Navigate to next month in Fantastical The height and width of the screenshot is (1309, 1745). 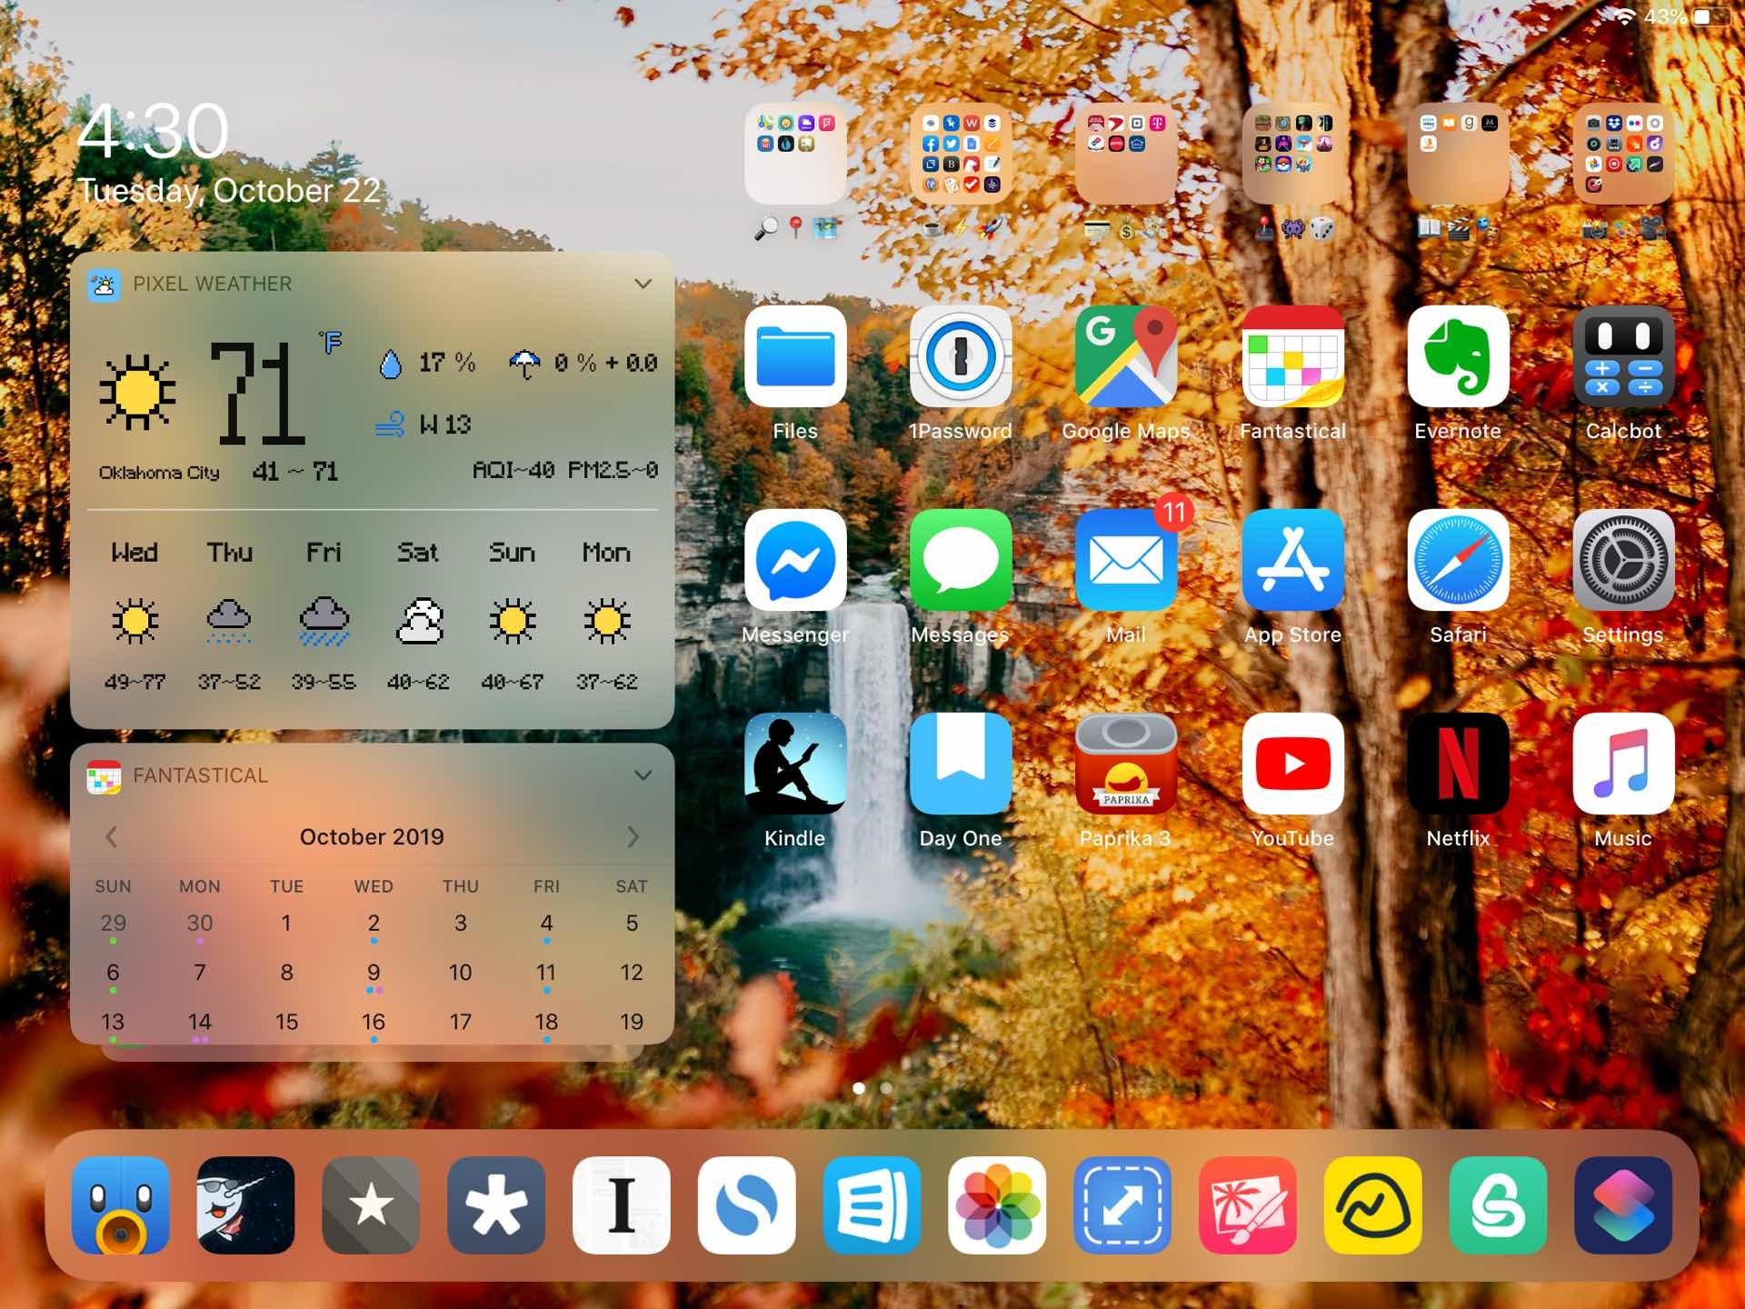[x=632, y=836]
